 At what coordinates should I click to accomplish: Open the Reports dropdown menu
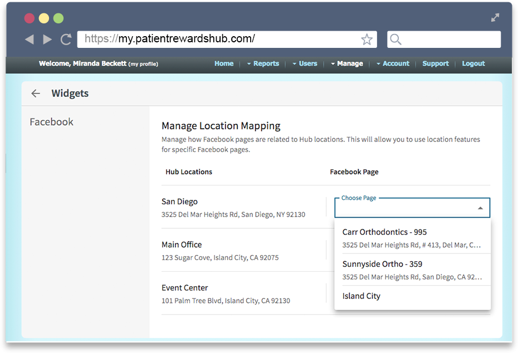263,63
